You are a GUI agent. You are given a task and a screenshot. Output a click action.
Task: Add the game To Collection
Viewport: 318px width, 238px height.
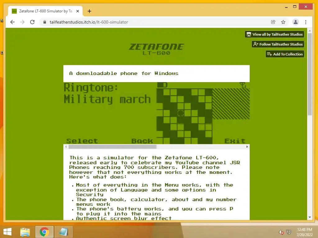click(x=285, y=54)
